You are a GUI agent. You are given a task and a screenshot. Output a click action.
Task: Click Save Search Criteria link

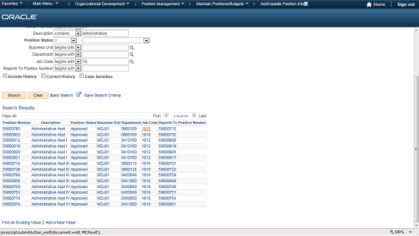[102, 95]
